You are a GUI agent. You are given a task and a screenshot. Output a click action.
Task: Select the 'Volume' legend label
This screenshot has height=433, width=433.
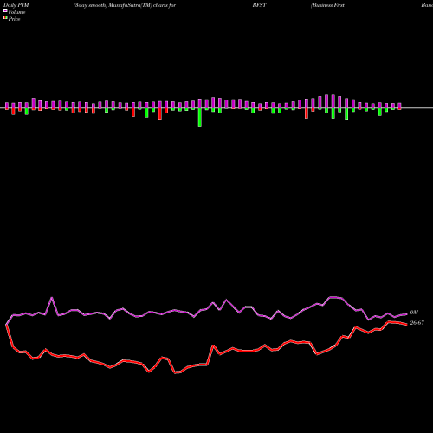pos(16,12)
